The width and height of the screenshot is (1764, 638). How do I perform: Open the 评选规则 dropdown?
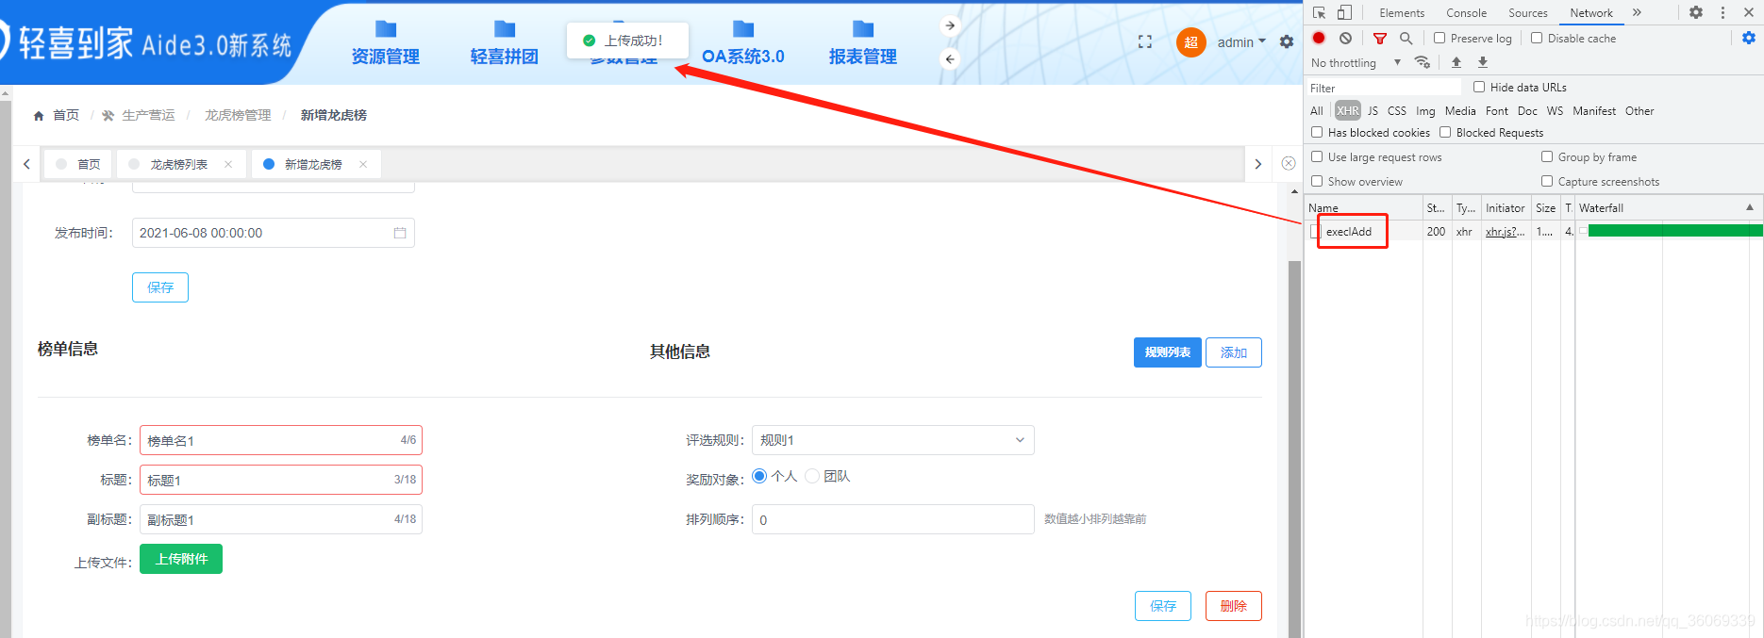point(892,440)
